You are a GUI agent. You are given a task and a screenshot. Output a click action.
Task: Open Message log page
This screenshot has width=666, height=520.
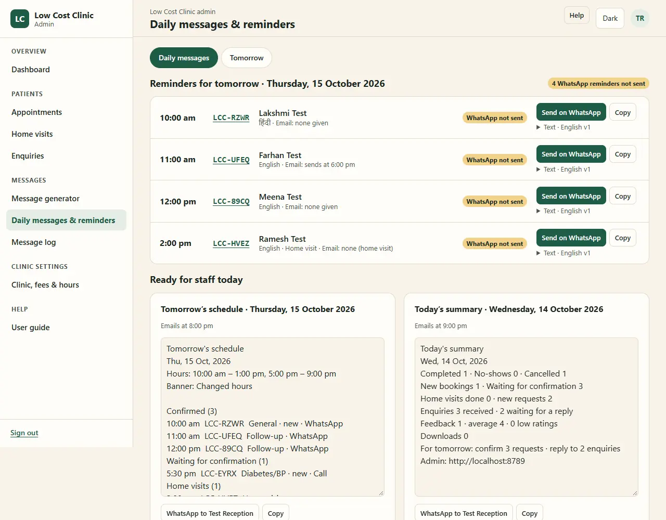66,242
